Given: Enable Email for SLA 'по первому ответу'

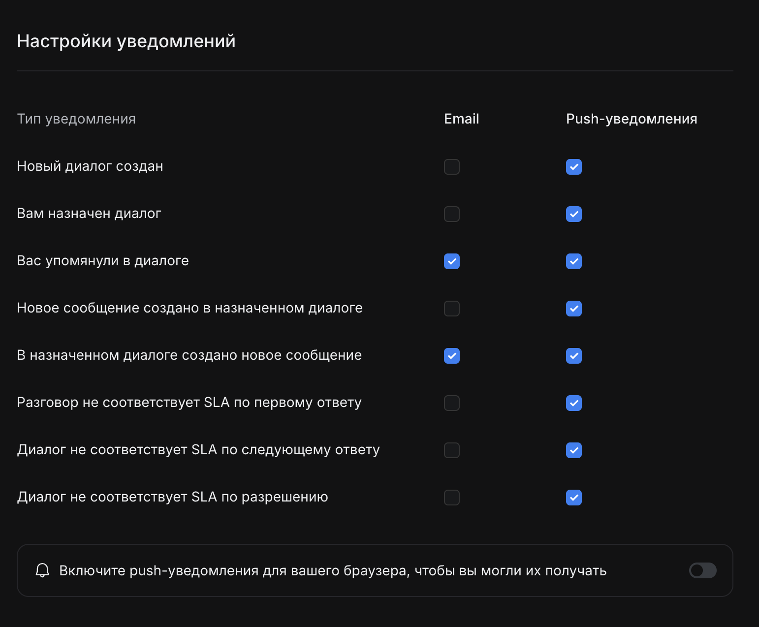Looking at the screenshot, I should [451, 403].
